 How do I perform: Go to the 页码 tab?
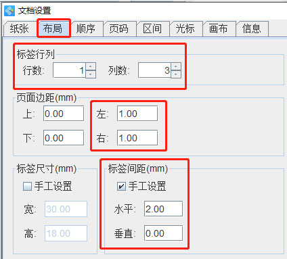(x=119, y=29)
